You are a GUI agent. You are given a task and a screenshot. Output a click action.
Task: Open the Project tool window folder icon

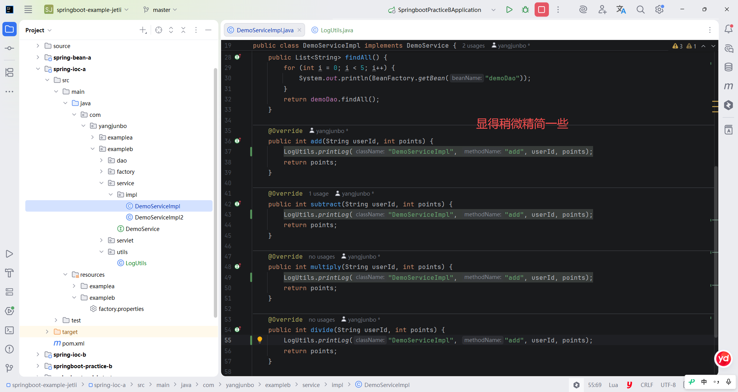[x=10, y=29]
